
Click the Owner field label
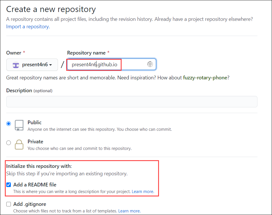[14, 53]
